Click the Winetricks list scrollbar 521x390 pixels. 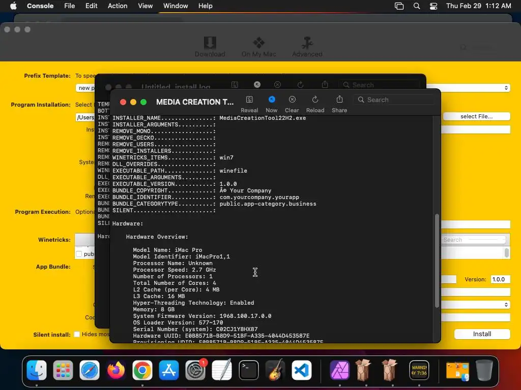[506, 253]
